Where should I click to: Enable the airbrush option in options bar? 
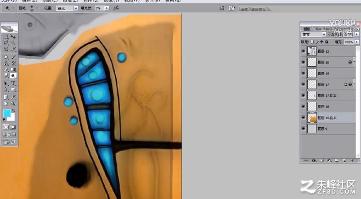tap(116, 8)
